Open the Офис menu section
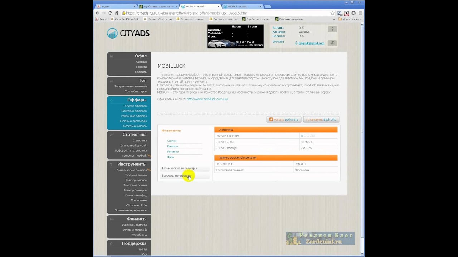This screenshot has height=257, width=458. tap(141, 56)
